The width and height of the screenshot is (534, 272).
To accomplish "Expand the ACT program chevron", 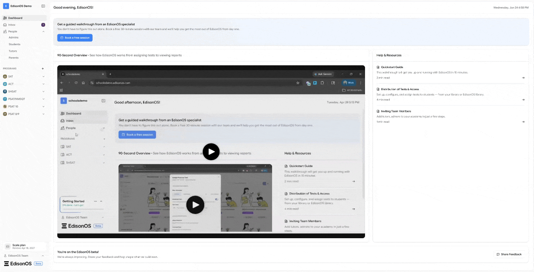I will click(43, 84).
